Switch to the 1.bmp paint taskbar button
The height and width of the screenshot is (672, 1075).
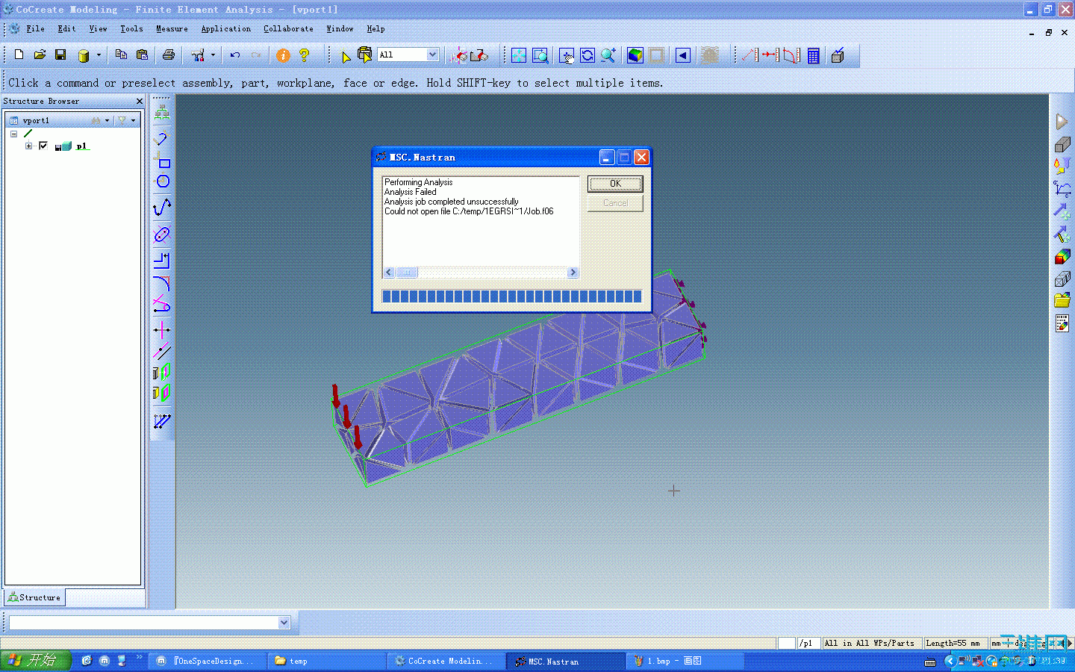point(685,661)
